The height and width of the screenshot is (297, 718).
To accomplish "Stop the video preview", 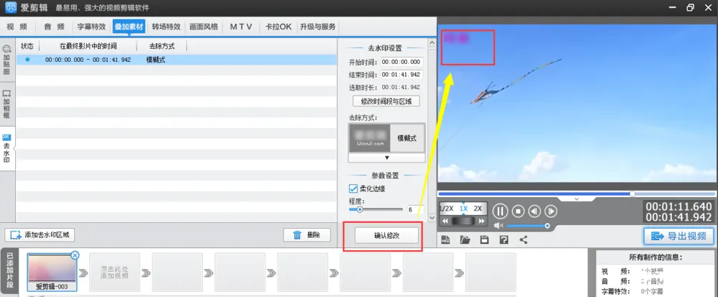I will [518, 211].
